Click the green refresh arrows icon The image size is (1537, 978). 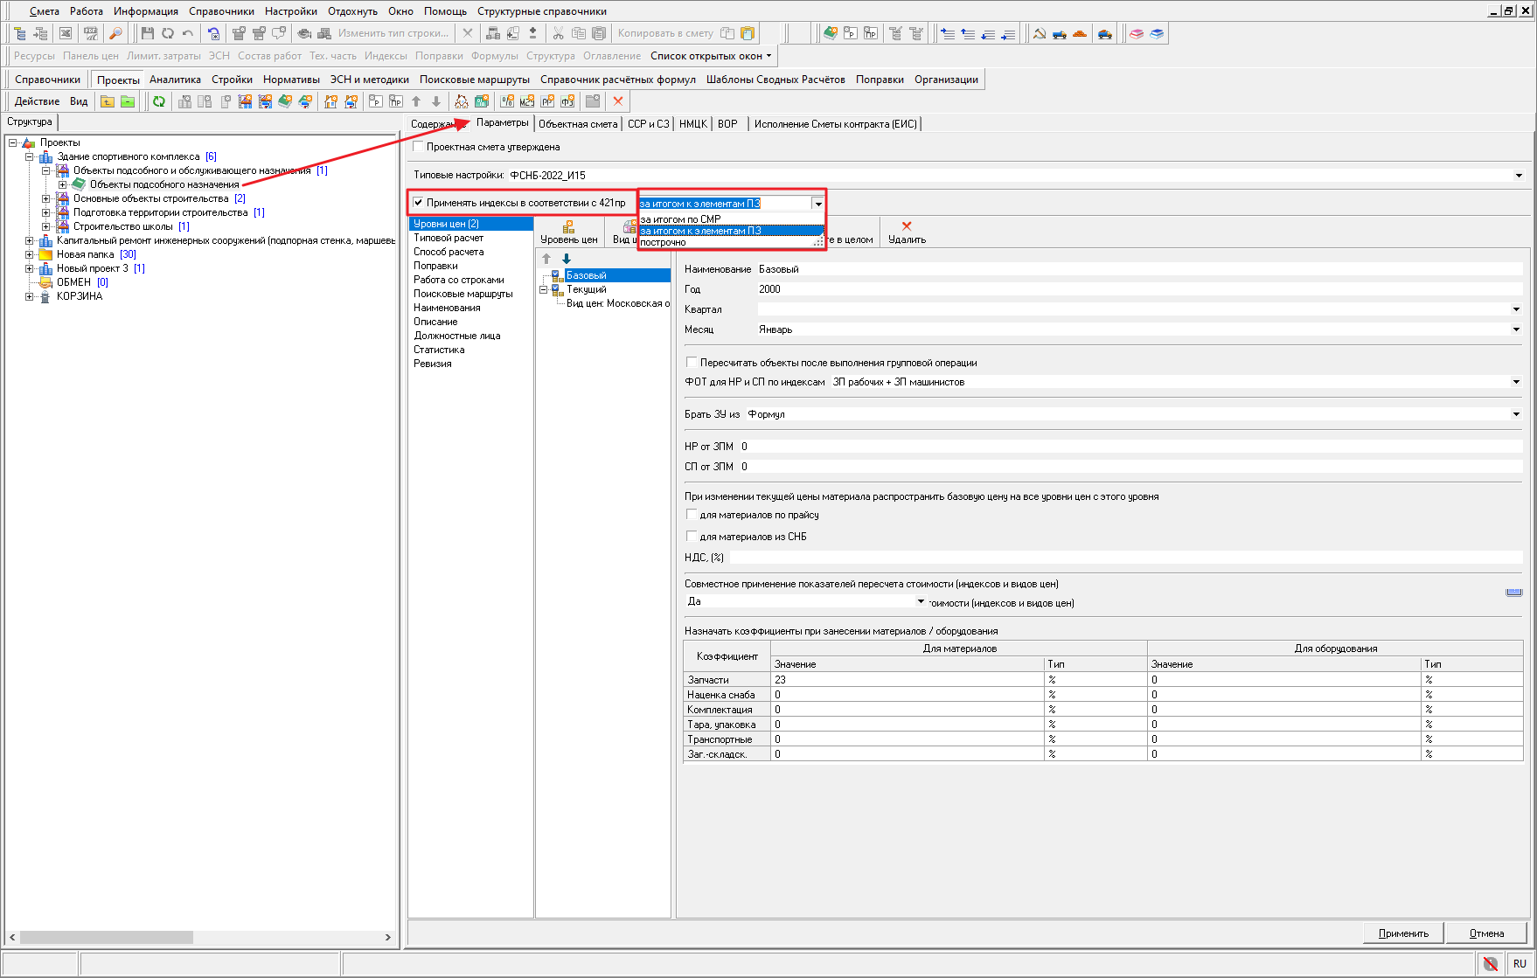click(159, 101)
